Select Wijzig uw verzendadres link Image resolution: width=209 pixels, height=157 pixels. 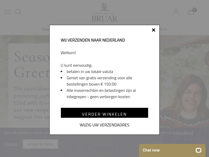click(x=104, y=125)
